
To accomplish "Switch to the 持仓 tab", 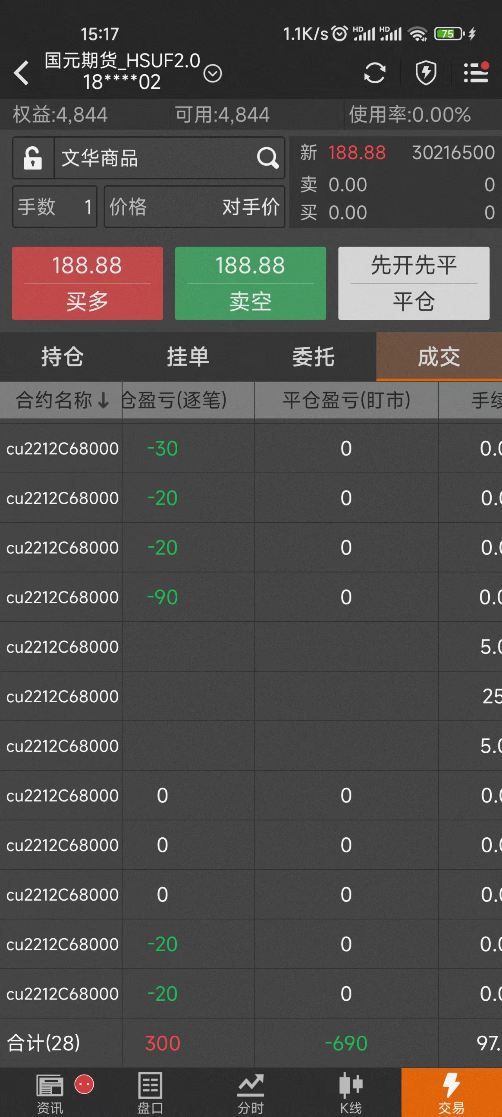I will 62,357.
